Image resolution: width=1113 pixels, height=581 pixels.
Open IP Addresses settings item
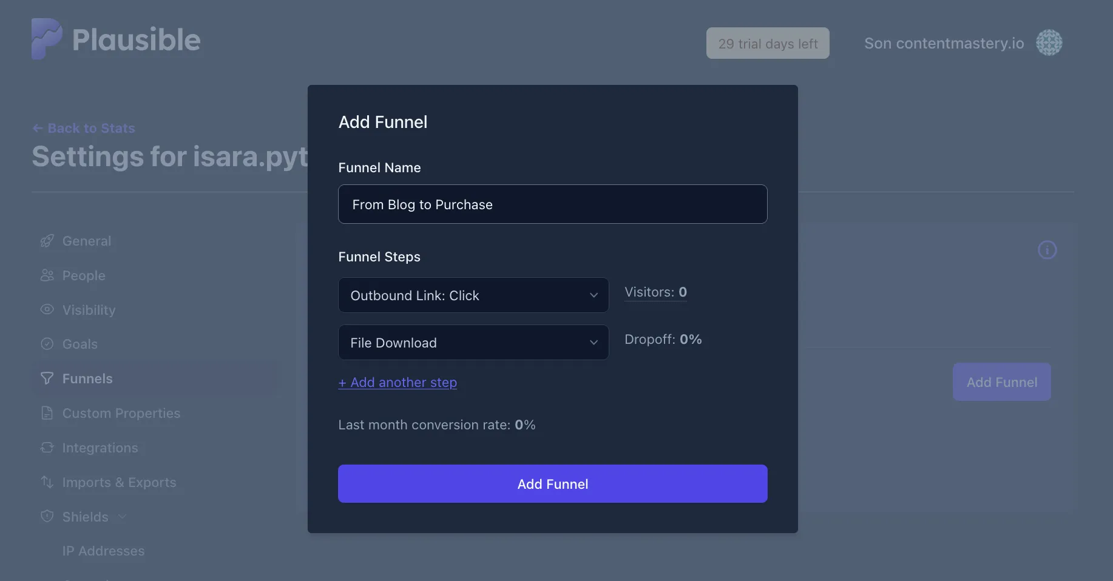(x=103, y=551)
